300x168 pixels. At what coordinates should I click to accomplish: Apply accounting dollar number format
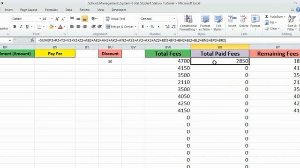tap(142, 27)
